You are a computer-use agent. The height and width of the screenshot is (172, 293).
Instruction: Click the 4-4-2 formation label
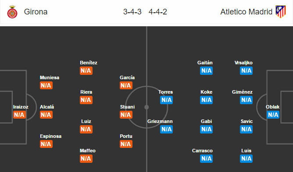pyautogui.click(x=158, y=12)
